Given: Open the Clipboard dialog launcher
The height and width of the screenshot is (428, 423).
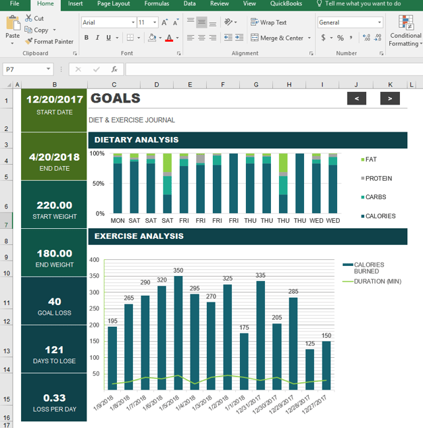Looking at the screenshot, I should [75, 54].
